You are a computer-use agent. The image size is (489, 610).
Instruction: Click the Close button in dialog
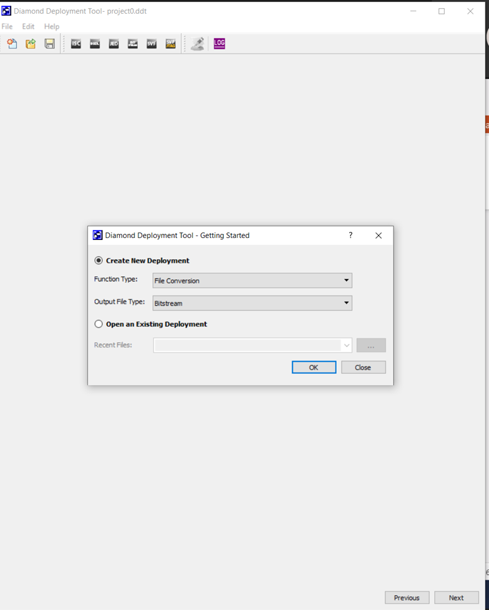(x=363, y=367)
